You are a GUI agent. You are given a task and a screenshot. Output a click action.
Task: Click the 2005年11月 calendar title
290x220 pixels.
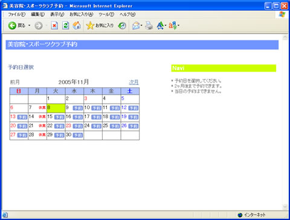pyautogui.click(x=74, y=82)
